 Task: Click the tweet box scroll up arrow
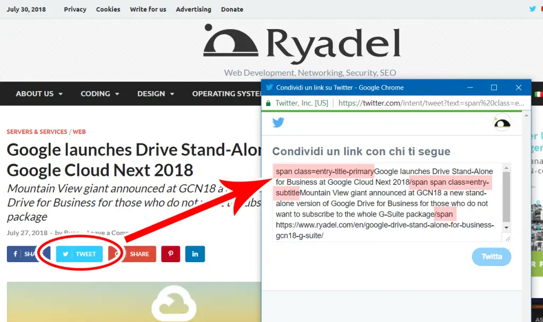point(506,168)
